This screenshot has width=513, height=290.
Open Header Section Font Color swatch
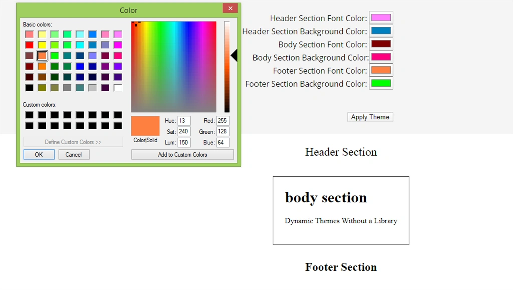click(x=381, y=18)
